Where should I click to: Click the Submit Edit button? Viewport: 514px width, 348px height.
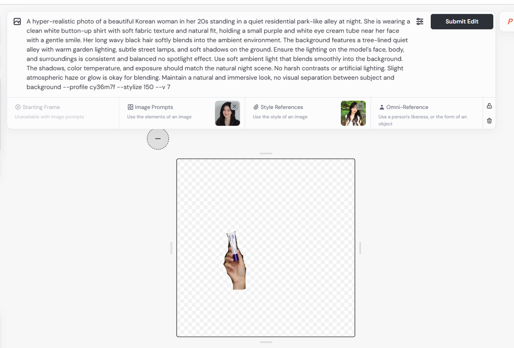point(462,22)
